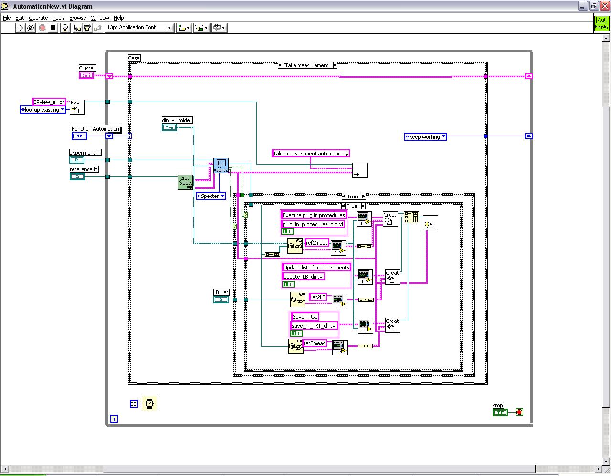The height and width of the screenshot is (476, 611).
Task: Open the Keep working enum dropdown
Action: (x=425, y=137)
